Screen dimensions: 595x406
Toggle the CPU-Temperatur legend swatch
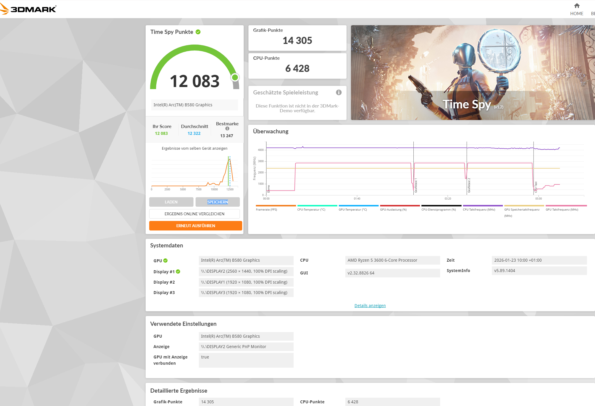click(317, 206)
